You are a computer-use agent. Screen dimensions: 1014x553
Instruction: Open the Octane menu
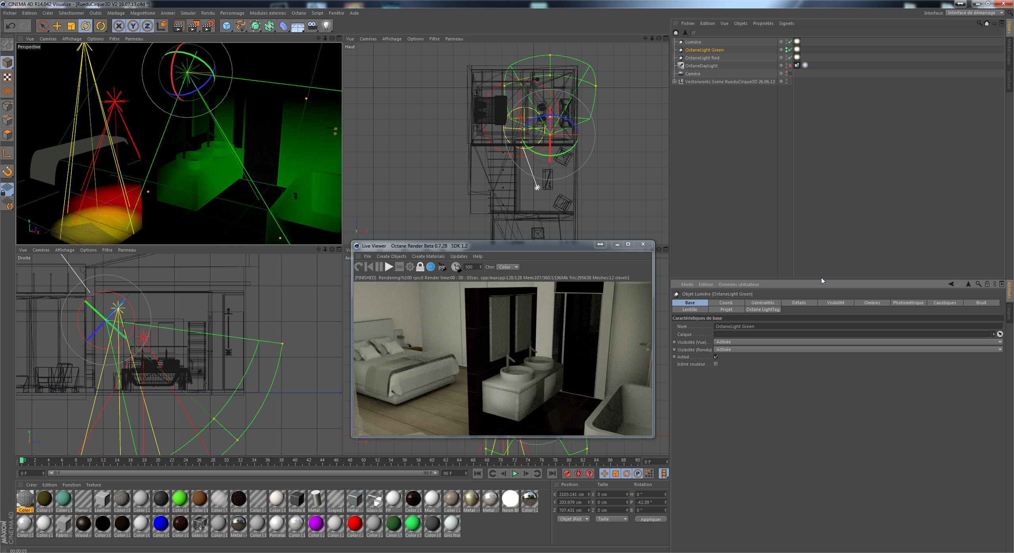299,13
